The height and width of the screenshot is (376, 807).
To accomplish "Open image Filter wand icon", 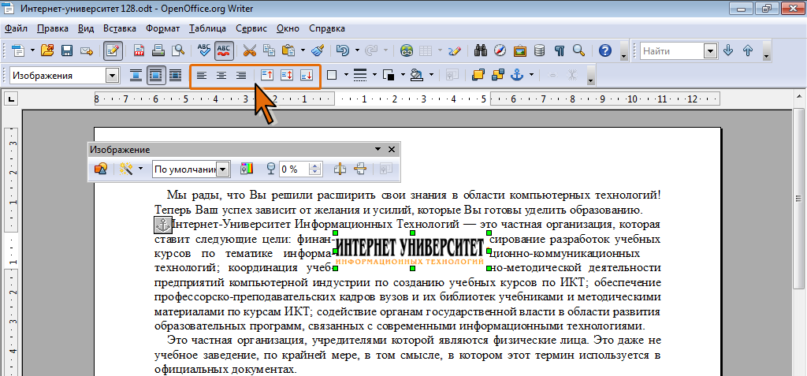I will click(126, 169).
